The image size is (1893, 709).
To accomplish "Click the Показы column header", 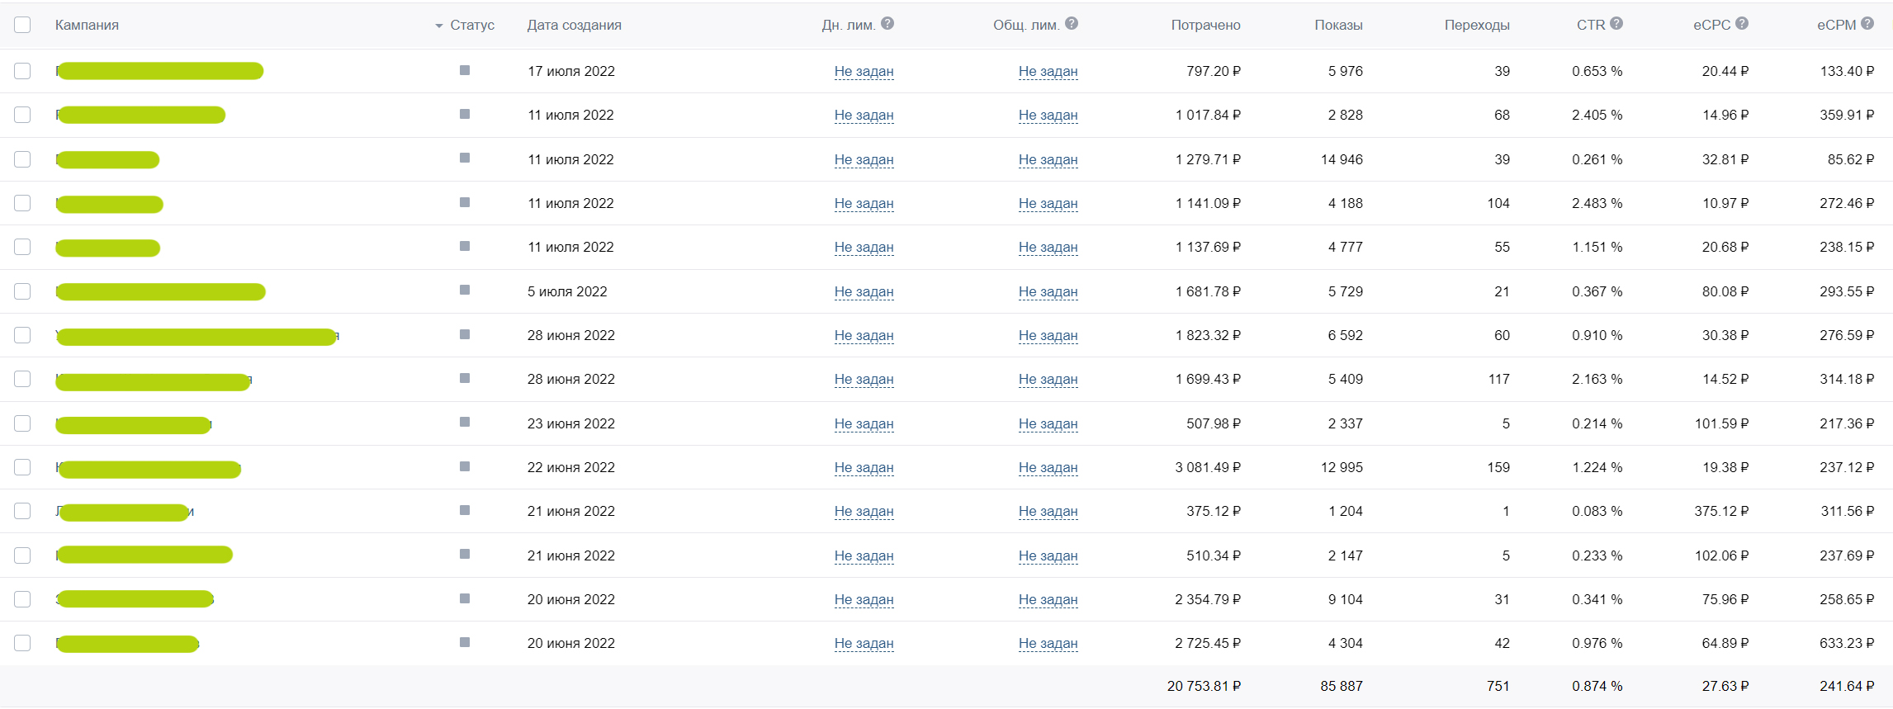I will tap(1337, 25).
